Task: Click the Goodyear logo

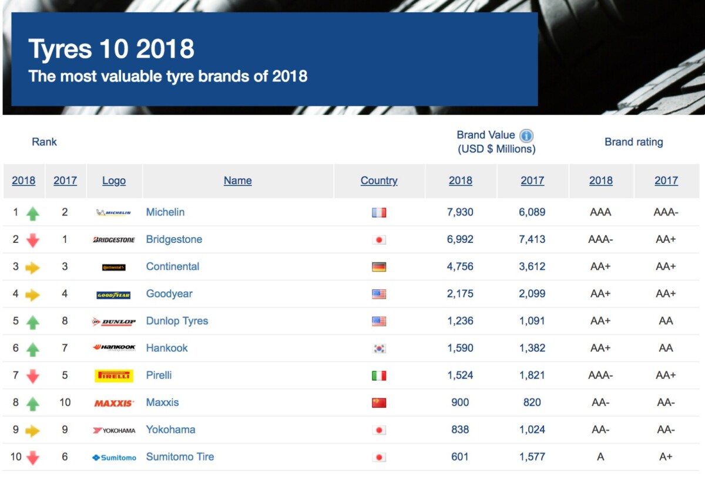Action: [114, 295]
